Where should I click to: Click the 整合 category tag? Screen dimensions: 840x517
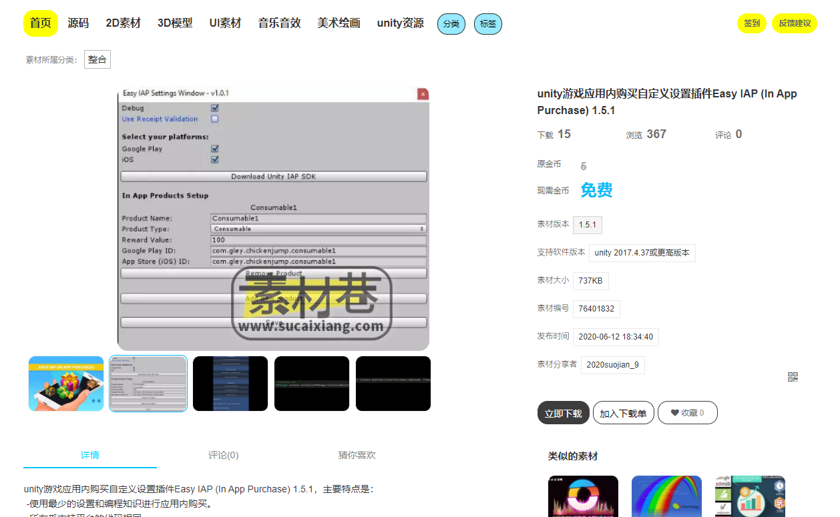(97, 59)
